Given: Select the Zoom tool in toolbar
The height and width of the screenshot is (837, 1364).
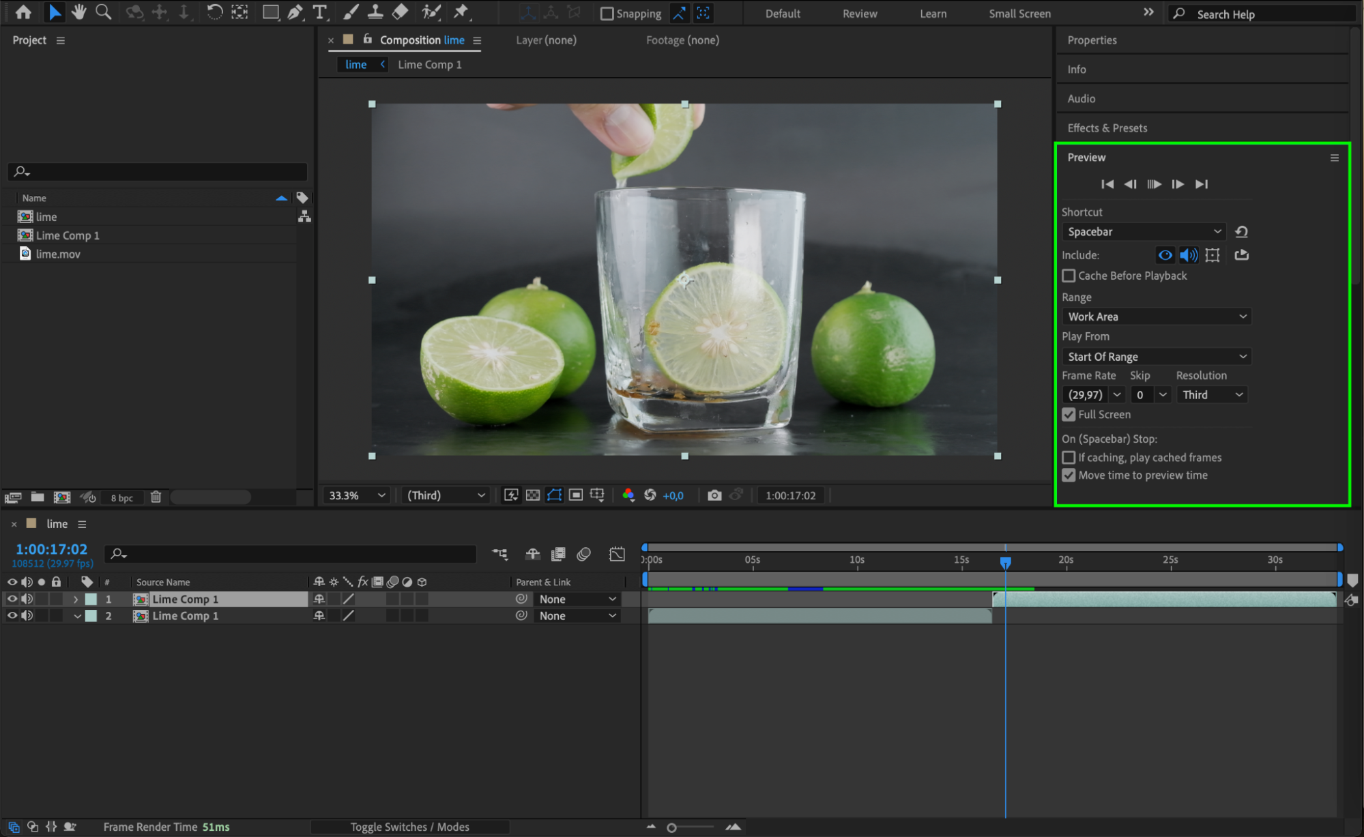Looking at the screenshot, I should click(x=103, y=12).
